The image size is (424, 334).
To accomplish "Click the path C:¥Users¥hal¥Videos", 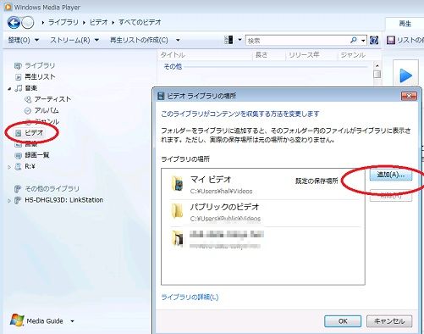I will coord(221,192).
